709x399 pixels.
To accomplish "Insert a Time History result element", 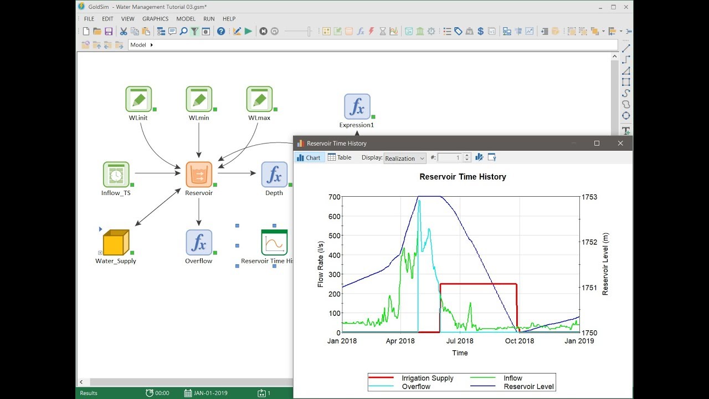I will pyautogui.click(x=393, y=32).
